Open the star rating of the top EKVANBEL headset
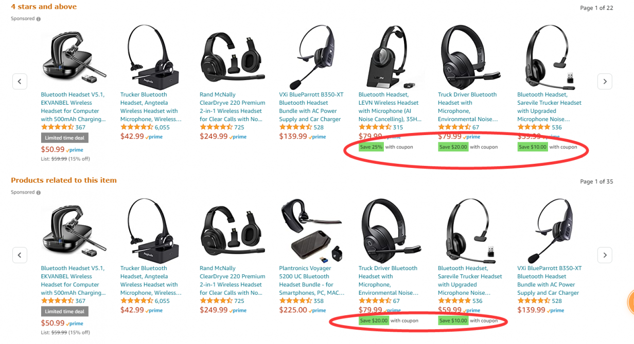634x344 pixels. pos(57,127)
